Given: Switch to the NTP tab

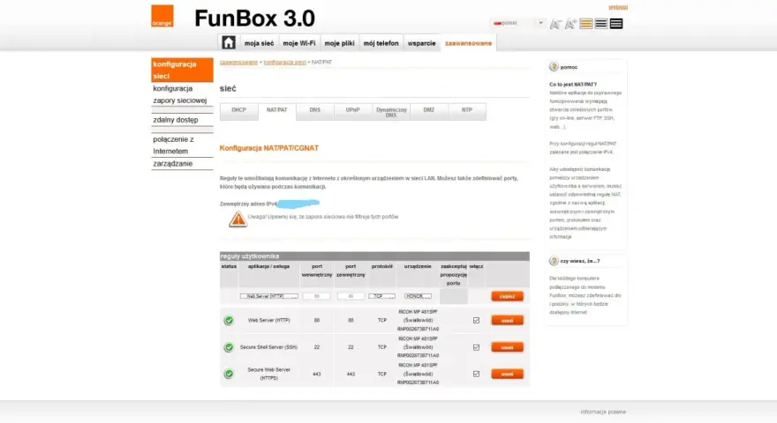Looking at the screenshot, I should (467, 110).
